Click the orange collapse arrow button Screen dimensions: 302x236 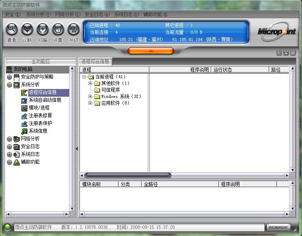click(151, 51)
